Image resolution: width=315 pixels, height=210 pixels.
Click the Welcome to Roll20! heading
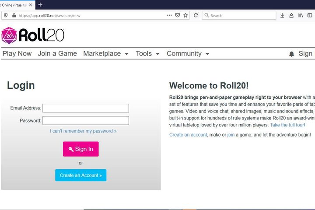pyautogui.click(x=209, y=86)
